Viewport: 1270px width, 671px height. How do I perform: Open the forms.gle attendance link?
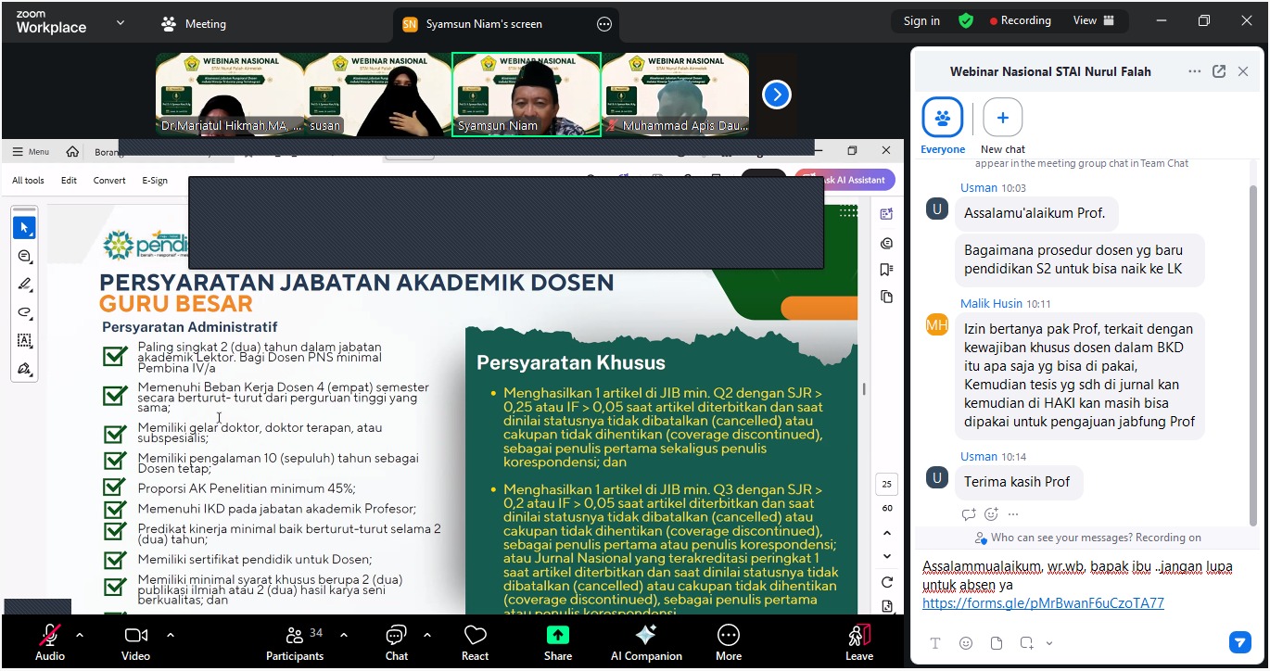[1043, 603]
